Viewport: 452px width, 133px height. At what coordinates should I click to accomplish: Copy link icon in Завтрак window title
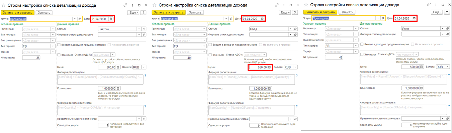(x=125, y=6)
